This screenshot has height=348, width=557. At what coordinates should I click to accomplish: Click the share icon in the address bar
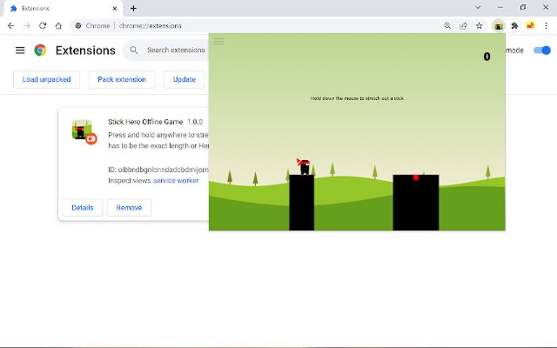[x=463, y=26]
